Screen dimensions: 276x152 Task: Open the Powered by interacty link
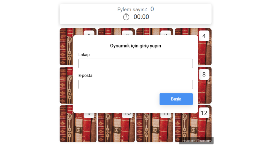196,141
